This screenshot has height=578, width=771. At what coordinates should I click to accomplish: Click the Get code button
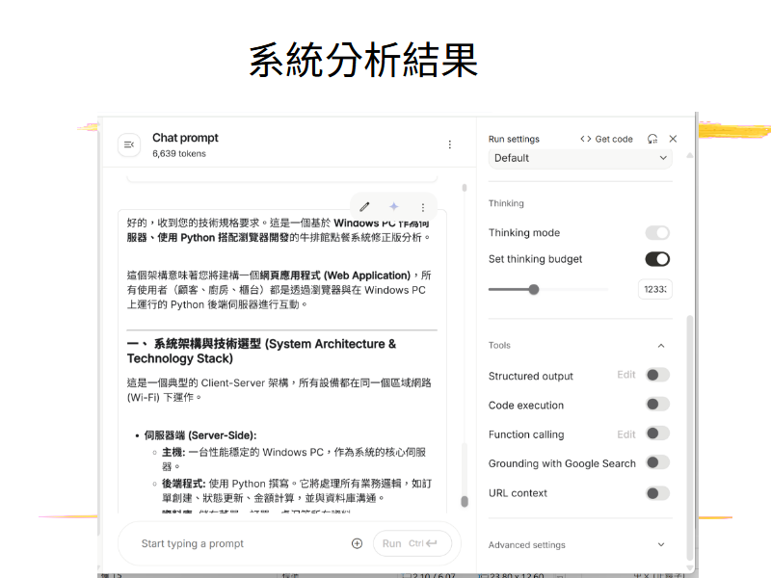[606, 139]
